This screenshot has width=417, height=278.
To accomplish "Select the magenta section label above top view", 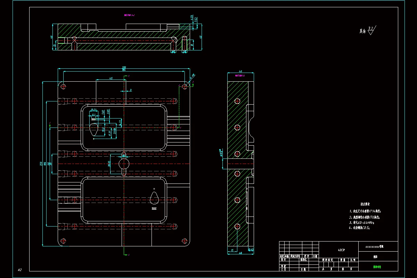I will tap(129, 15).
